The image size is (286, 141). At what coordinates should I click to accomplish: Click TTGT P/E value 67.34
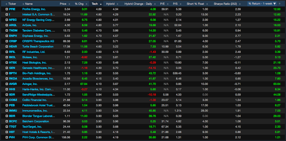pyautogui.click(x=165, y=127)
